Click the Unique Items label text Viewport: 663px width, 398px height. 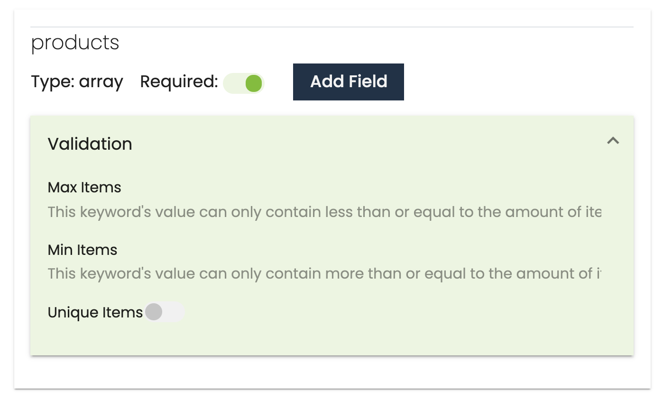point(95,312)
